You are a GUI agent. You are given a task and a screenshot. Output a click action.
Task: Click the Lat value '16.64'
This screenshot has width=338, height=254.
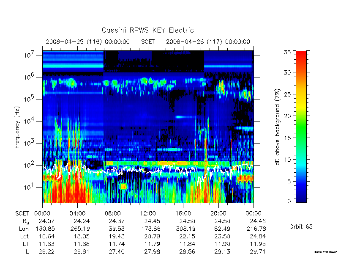pos(46,236)
